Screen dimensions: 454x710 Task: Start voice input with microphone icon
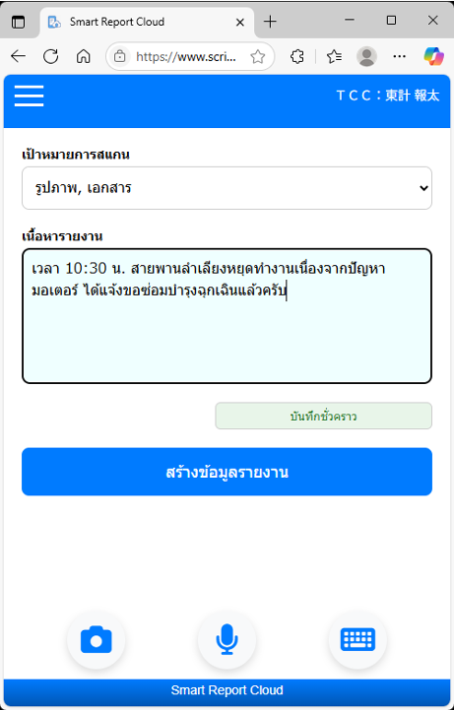pos(227,639)
